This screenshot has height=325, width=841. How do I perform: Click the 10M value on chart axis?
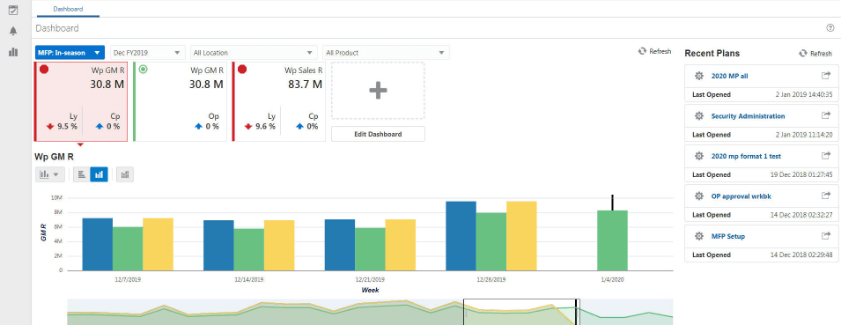57,198
